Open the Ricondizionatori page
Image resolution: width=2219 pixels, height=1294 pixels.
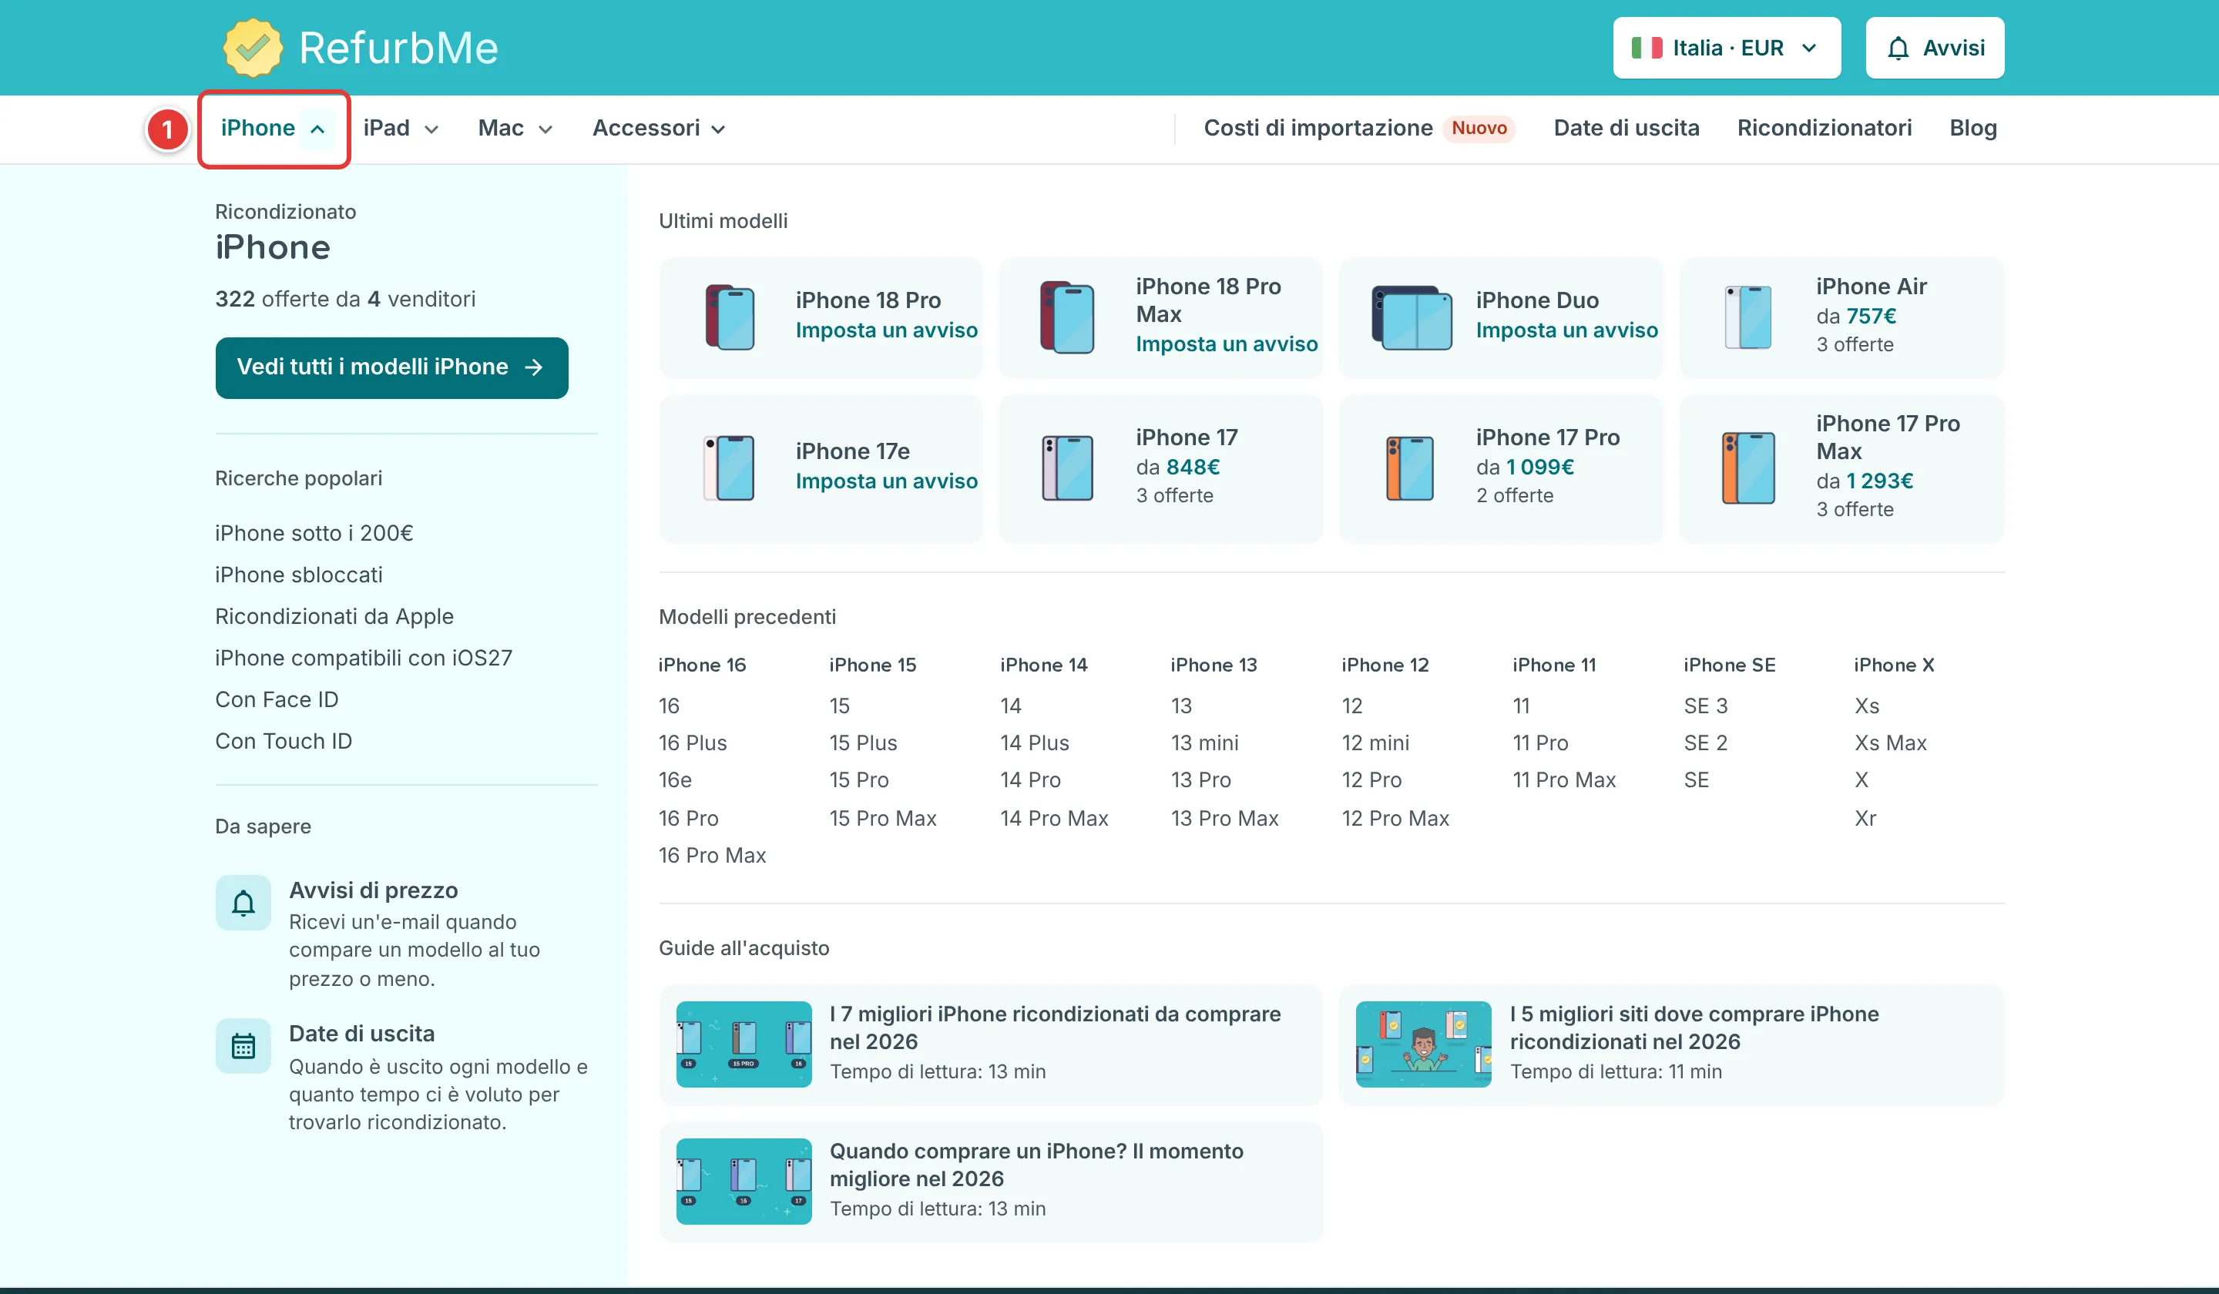pos(1825,128)
